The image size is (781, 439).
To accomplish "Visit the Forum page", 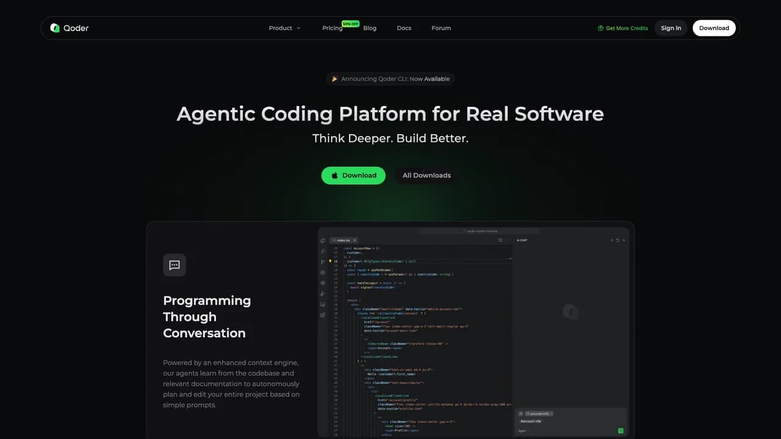I will coord(441,28).
